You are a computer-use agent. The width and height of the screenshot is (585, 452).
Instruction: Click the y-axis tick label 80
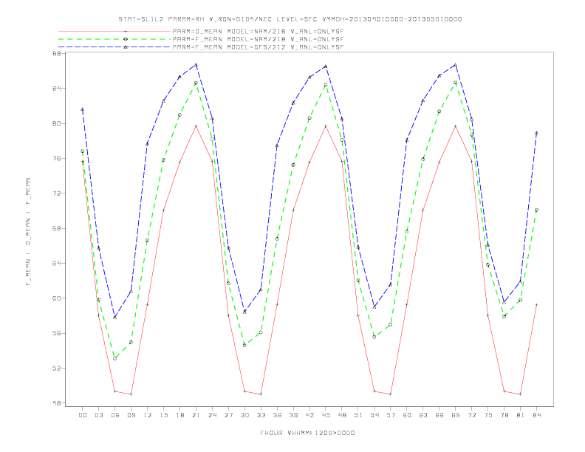[56, 123]
